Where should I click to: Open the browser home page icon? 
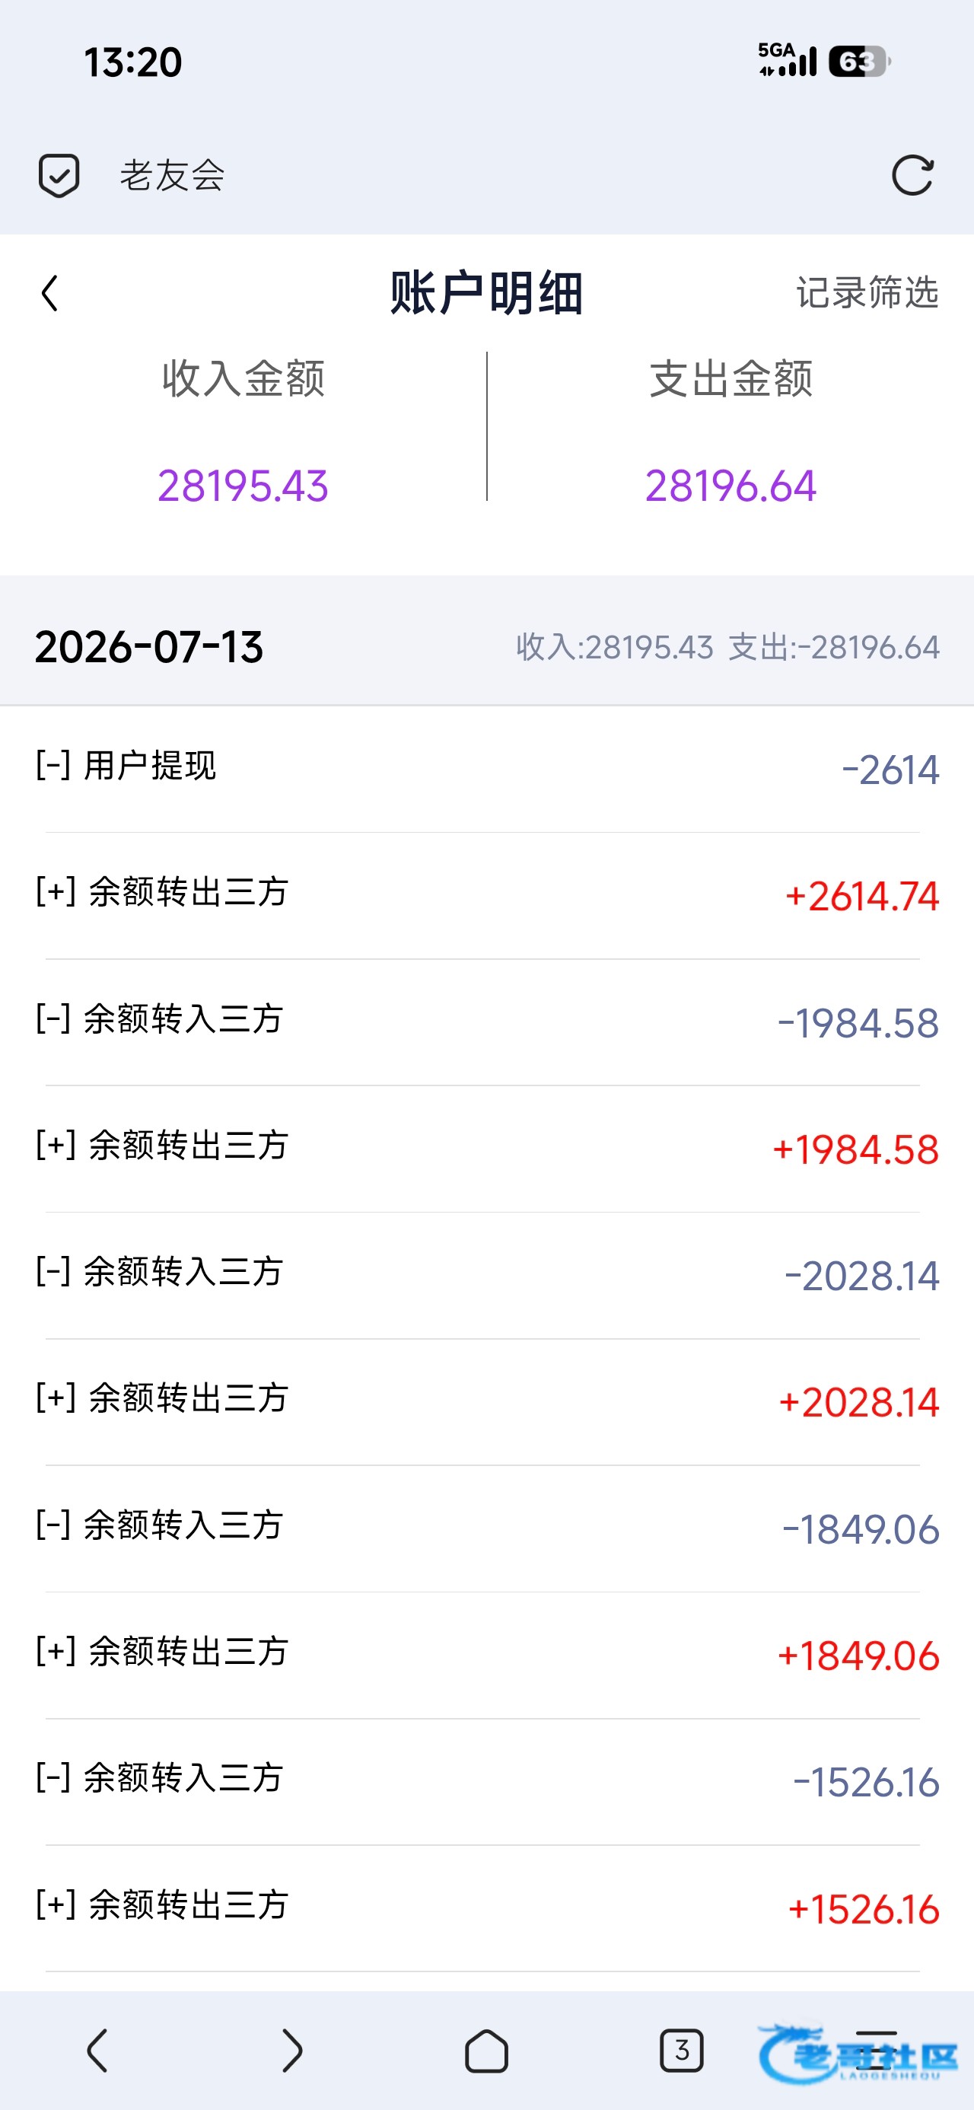(486, 2051)
